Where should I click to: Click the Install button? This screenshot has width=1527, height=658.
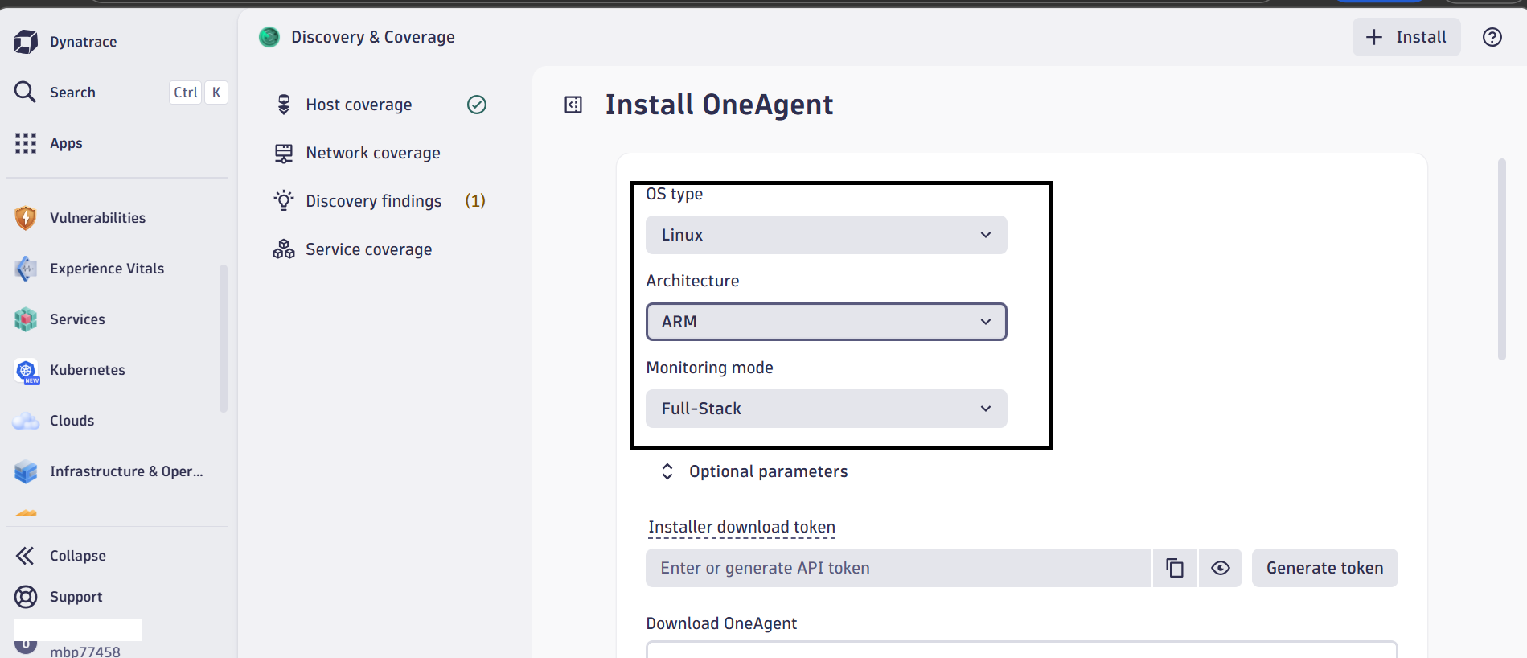coord(1406,37)
